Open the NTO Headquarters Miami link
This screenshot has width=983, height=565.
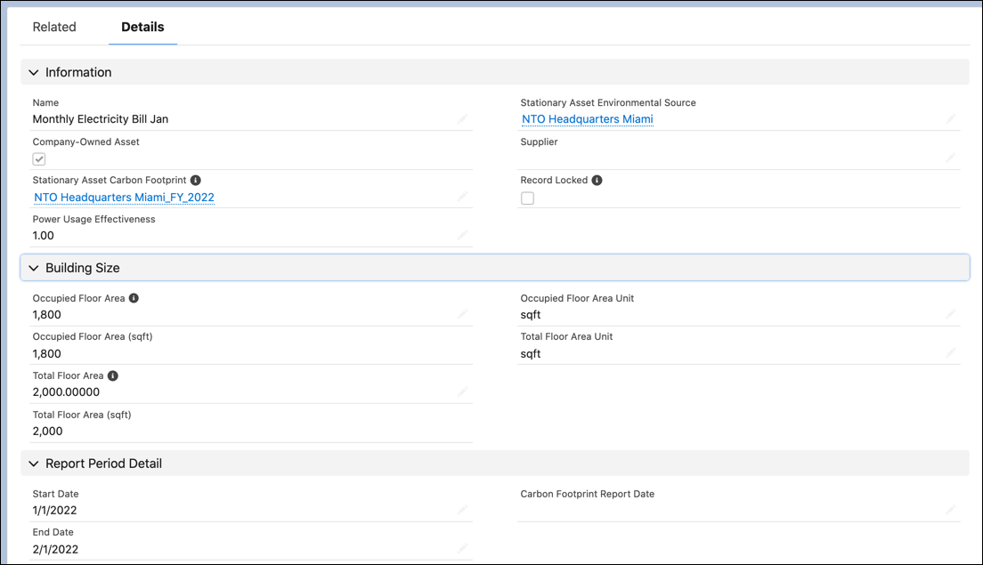(588, 119)
